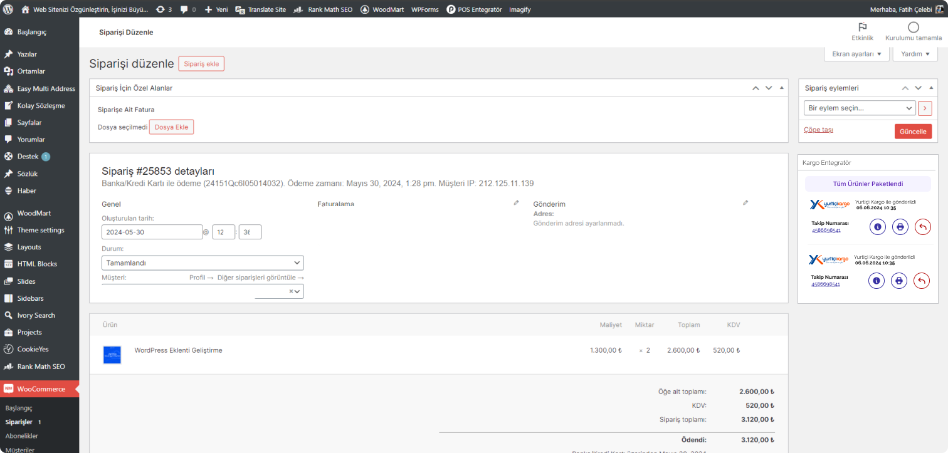Collapse the Sipariş eylemleri panel
Image resolution: width=948 pixels, height=453 pixels.
[931, 88]
